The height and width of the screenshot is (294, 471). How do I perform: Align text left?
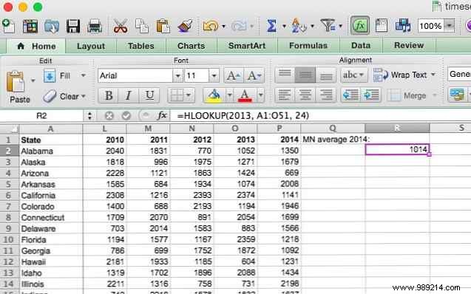(285, 95)
